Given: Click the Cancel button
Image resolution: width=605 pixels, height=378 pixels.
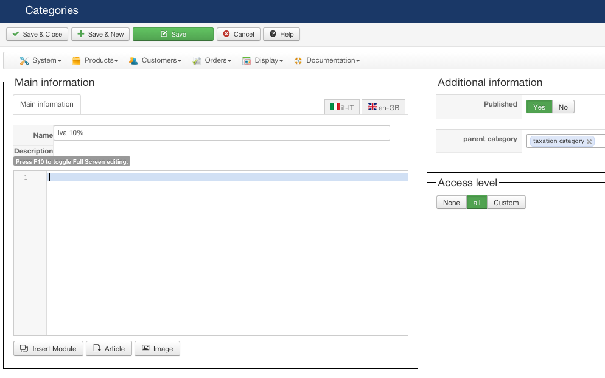Looking at the screenshot, I should click(x=239, y=34).
